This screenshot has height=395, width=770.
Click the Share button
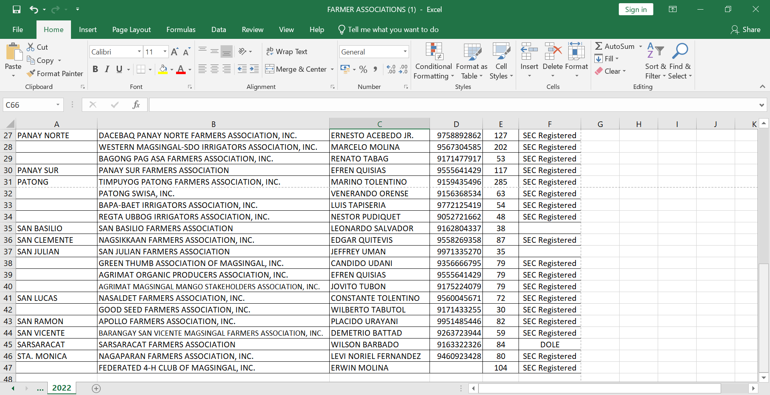click(x=746, y=29)
